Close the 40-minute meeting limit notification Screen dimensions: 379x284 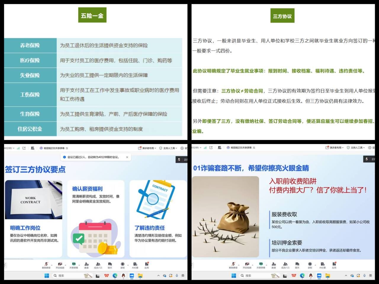pos(127,157)
